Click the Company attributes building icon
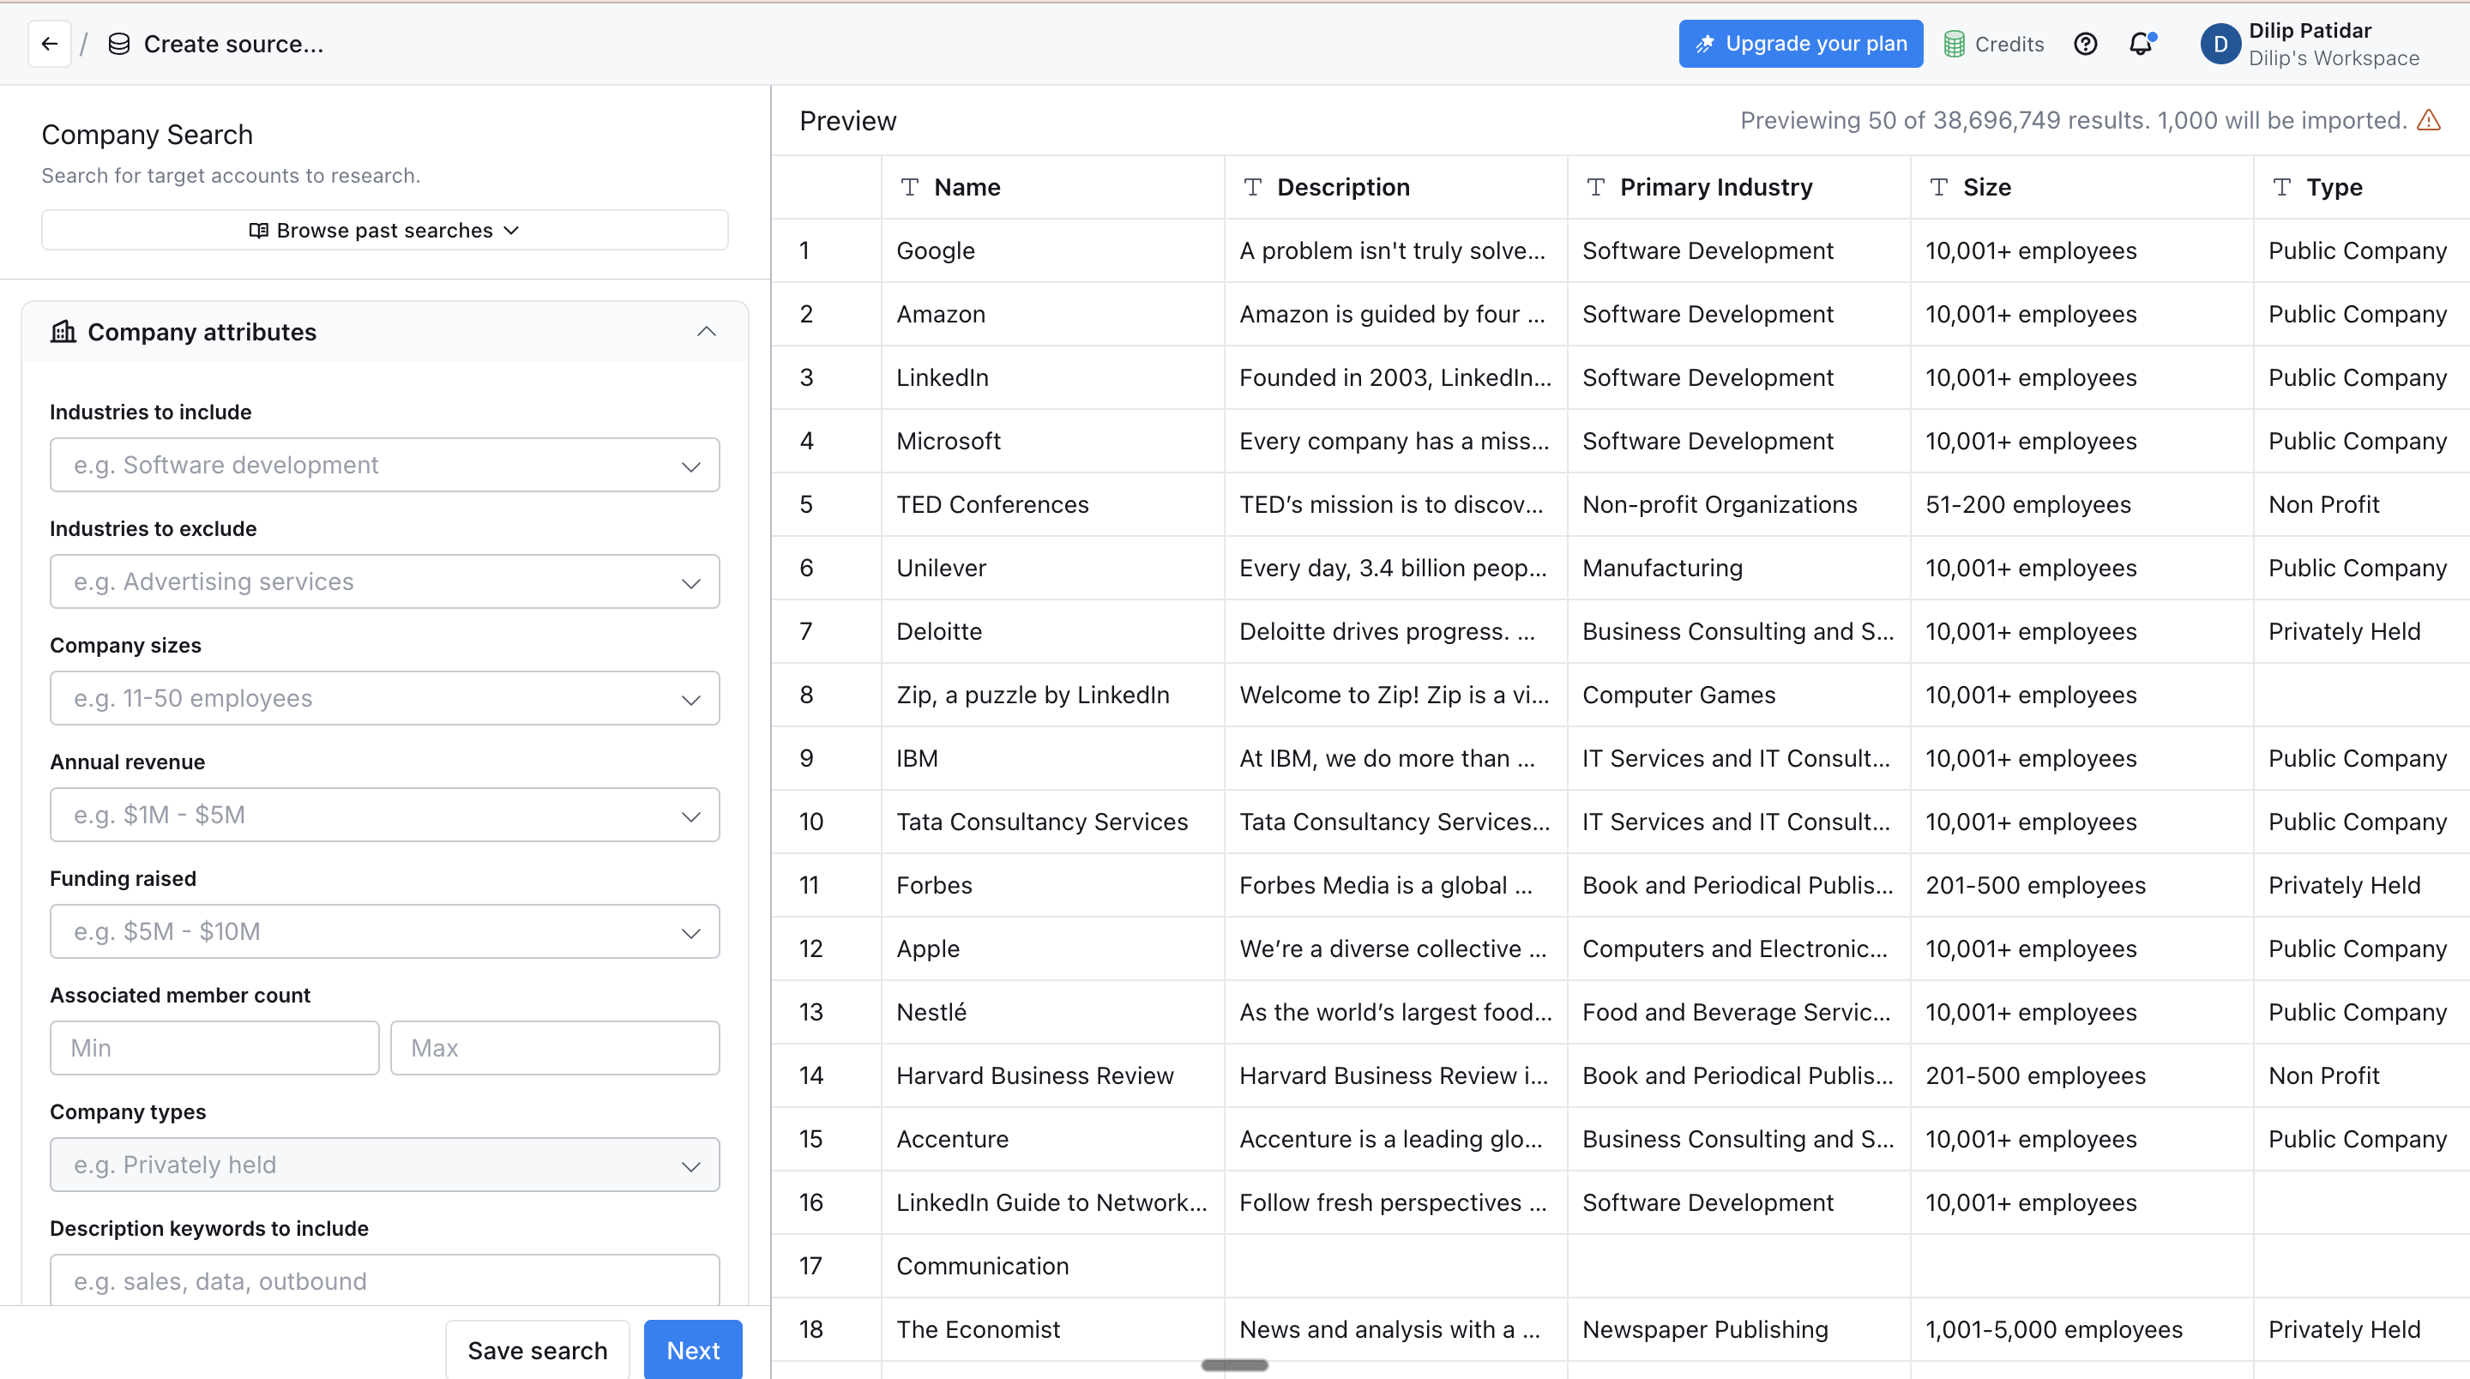This screenshot has width=2470, height=1379. 63,332
